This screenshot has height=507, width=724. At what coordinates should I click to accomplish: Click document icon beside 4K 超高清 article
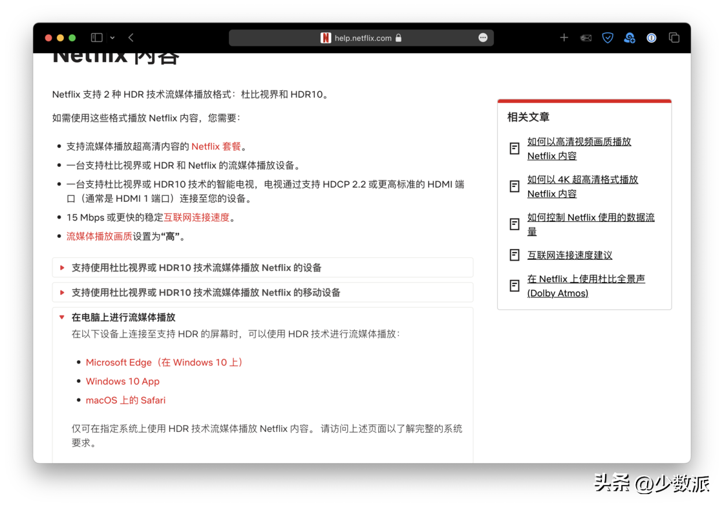pos(515,186)
